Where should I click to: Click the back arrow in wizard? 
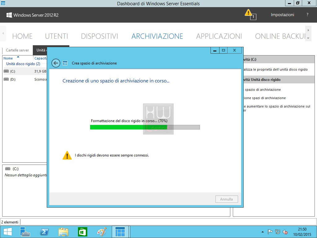click(56, 63)
